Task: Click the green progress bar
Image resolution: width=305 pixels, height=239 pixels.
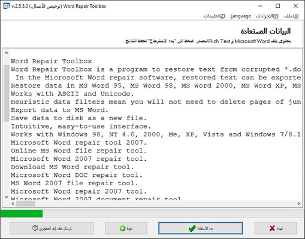Action: 22,213
